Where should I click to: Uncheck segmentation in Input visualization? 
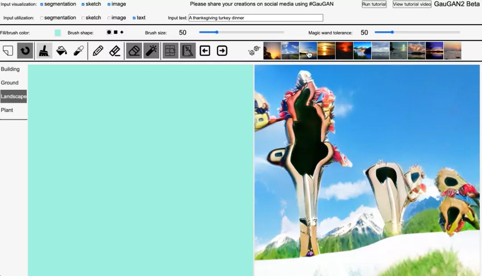(42, 4)
